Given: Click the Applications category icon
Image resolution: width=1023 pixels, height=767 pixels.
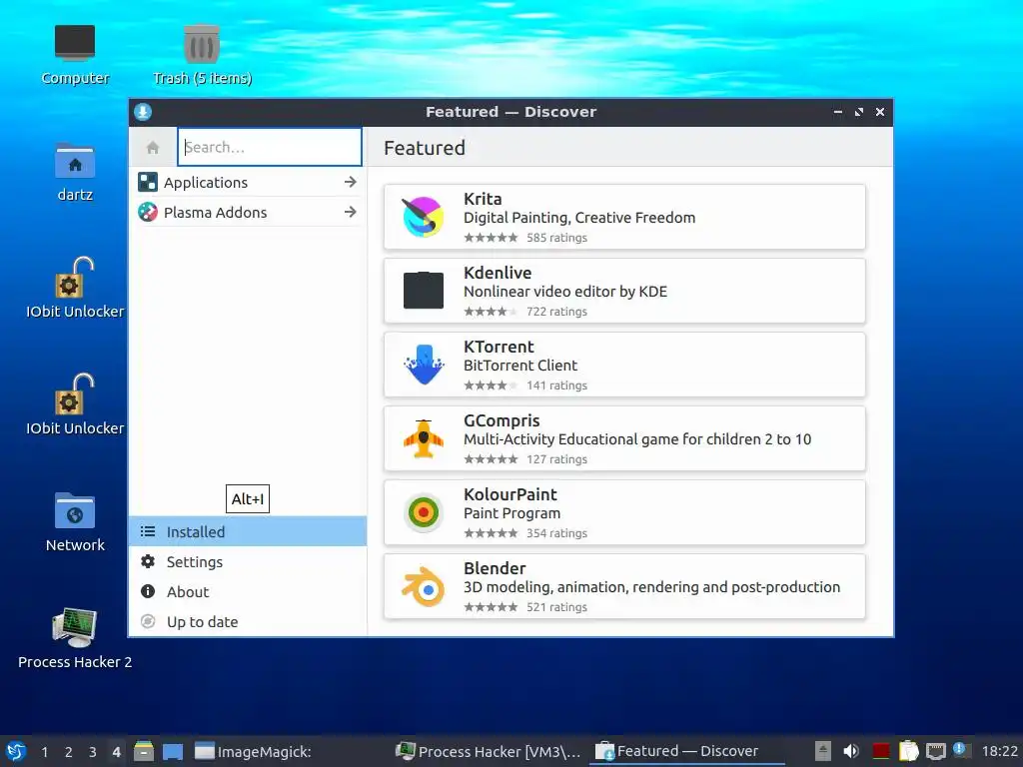Looking at the screenshot, I should click(148, 183).
